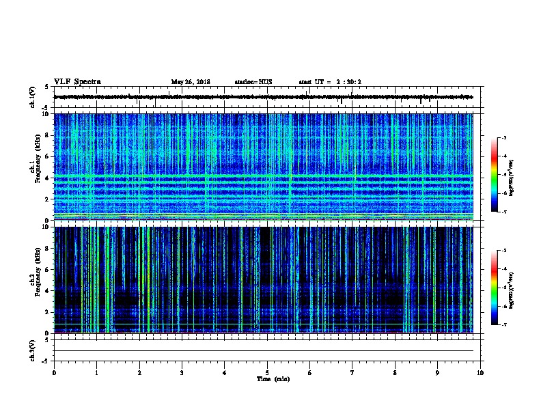Click time axis tick label "9"
The width and height of the screenshot is (541, 418).
click(437, 373)
